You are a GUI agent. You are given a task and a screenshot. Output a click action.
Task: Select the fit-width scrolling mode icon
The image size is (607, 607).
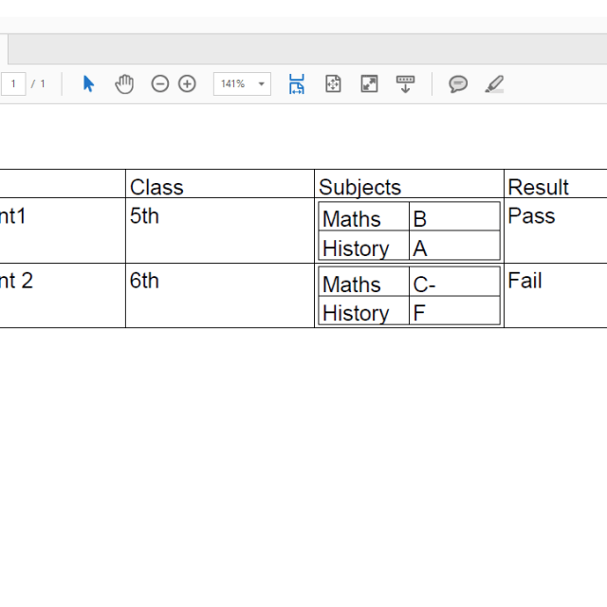[297, 84]
